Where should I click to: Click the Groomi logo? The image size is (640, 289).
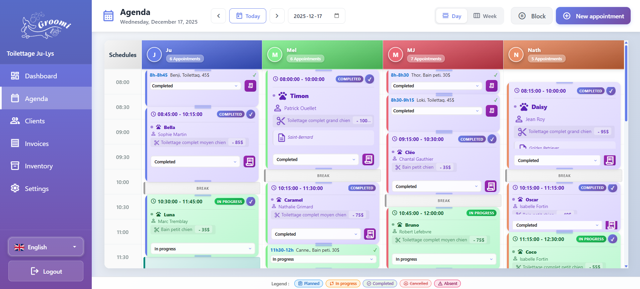(x=46, y=26)
